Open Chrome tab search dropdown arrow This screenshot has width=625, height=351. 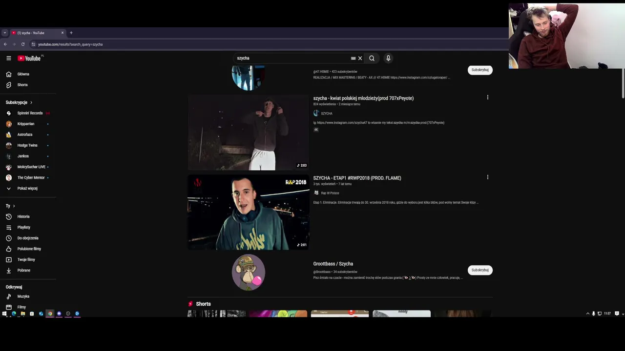[x=4, y=33]
